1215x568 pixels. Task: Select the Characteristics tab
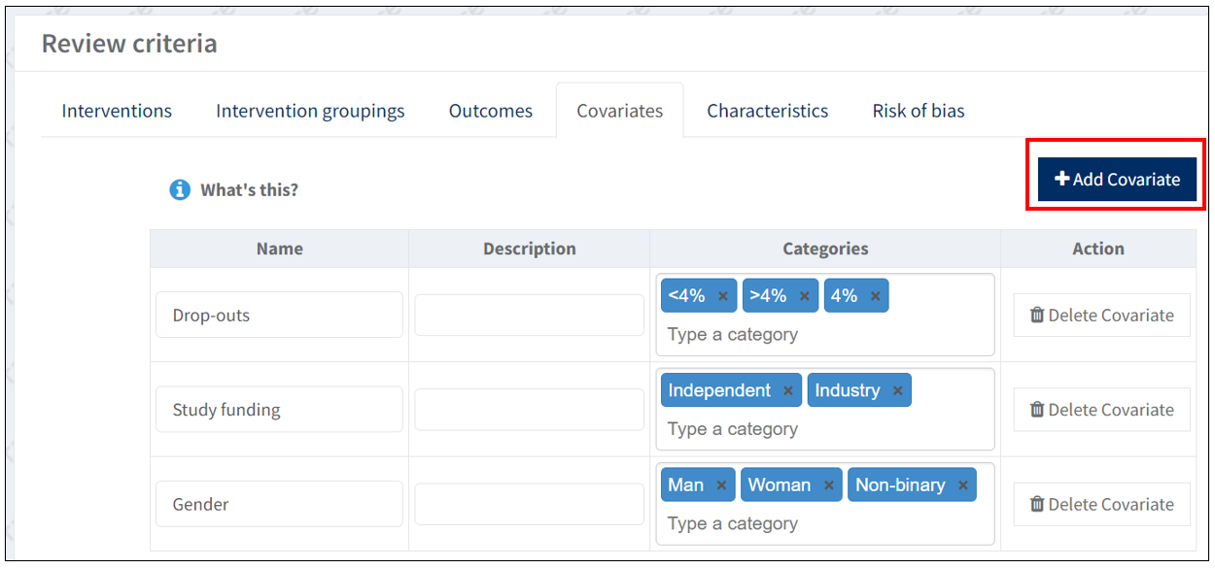(x=767, y=111)
